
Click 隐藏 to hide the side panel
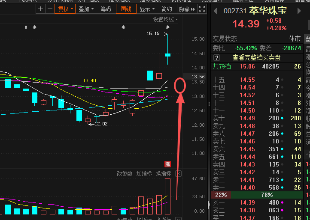[x=187, y=9]
